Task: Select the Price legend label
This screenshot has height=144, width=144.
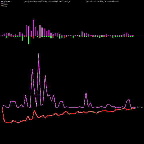Action: pos(5,6)
